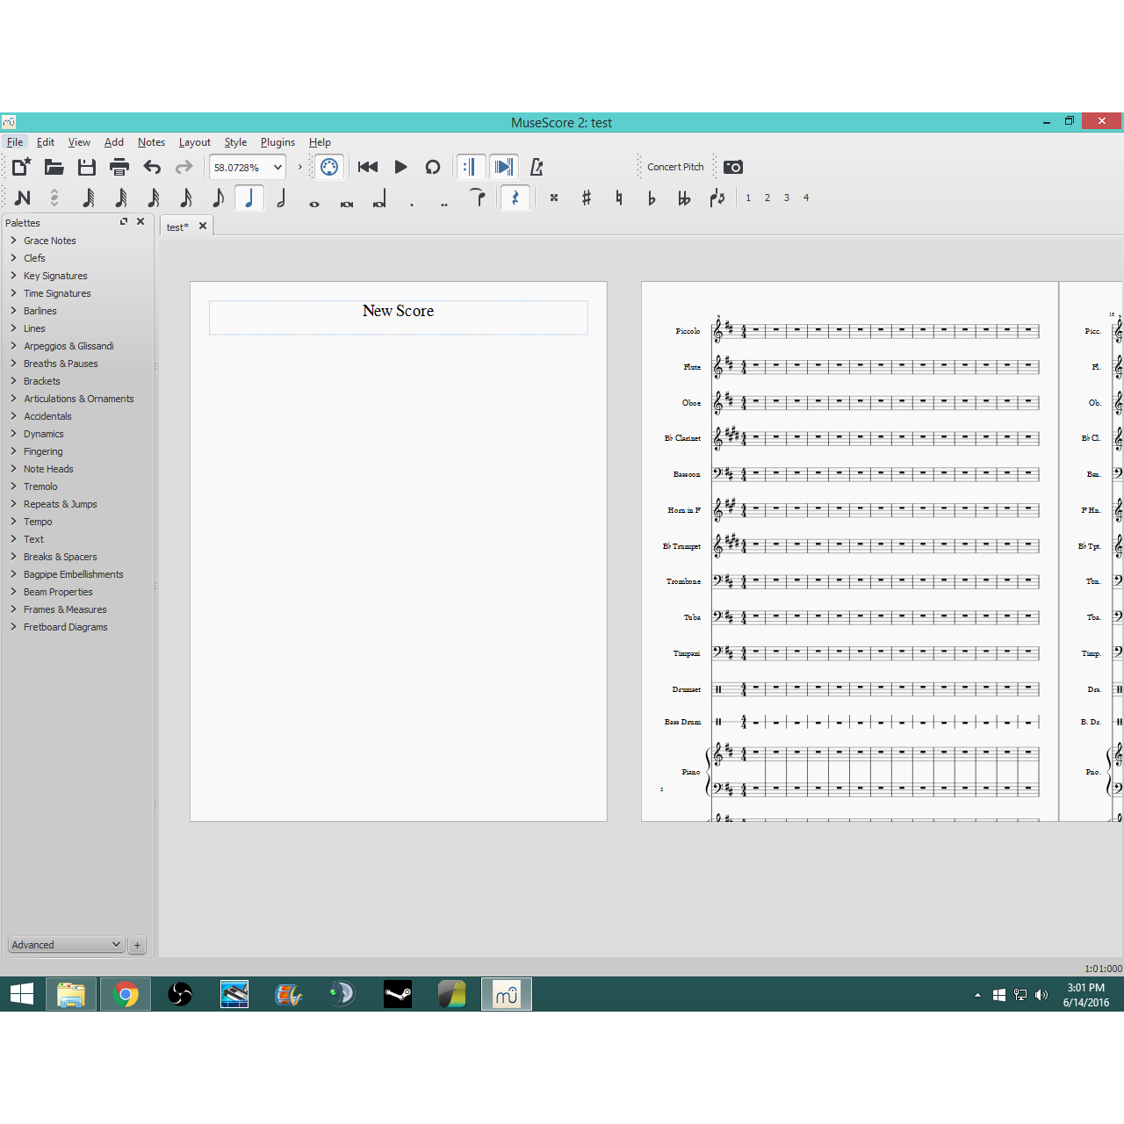Screen dimensions: 1124x1124
Task: Print the score
Action: pyautogui.click(x=119, y=166)
